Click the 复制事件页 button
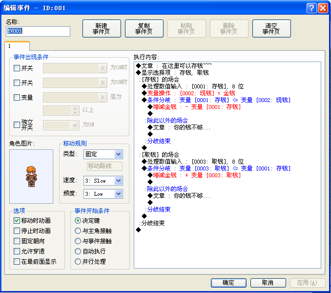 tap(144, 28)
